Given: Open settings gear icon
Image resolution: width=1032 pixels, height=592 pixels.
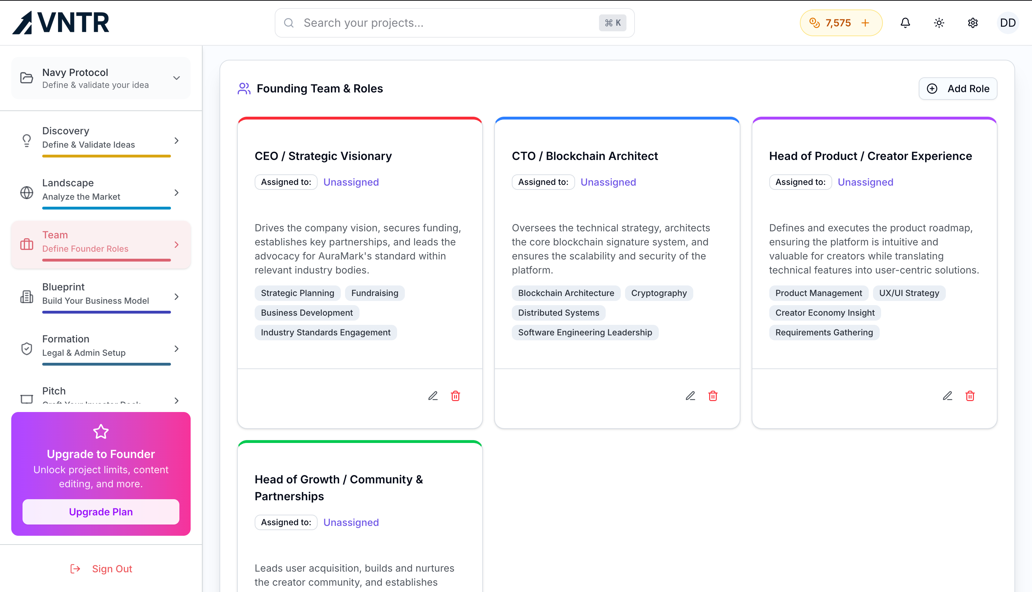Looking at the screenshot, I should [x=973, y=23].
